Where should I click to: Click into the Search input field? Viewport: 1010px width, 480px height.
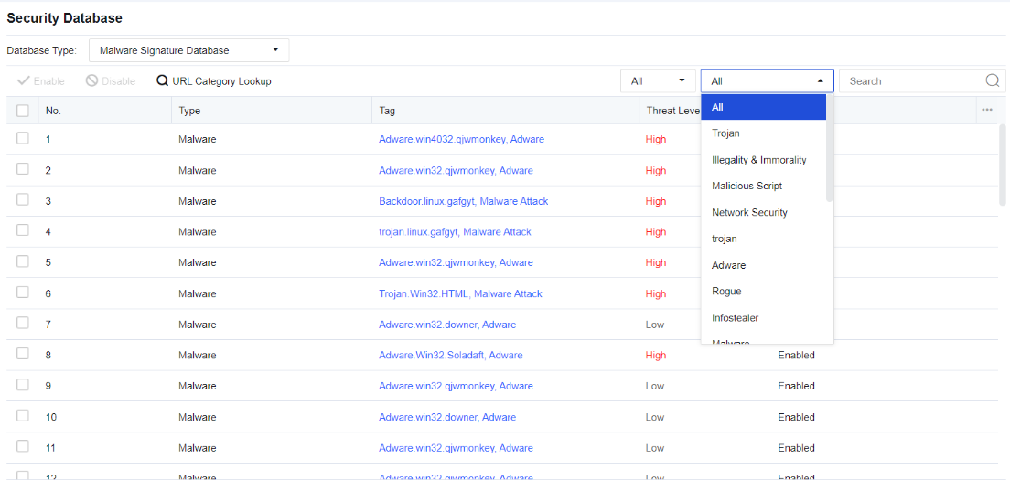[x=911, y=81]
